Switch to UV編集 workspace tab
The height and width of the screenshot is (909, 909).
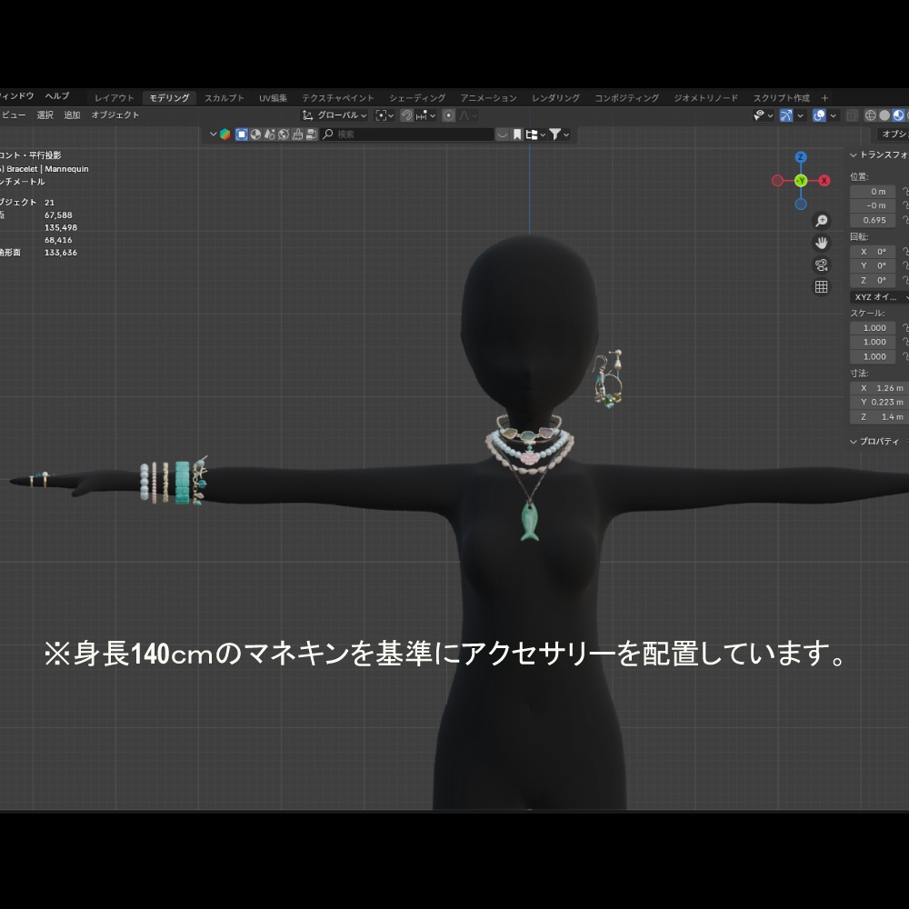coord(273,98)
